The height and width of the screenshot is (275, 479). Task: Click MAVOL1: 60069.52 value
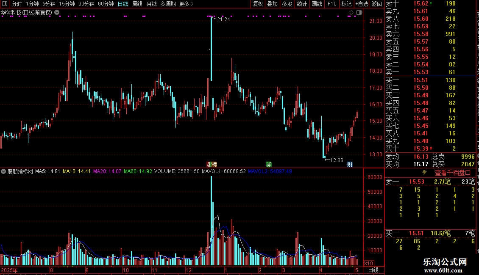coord(224,171)
